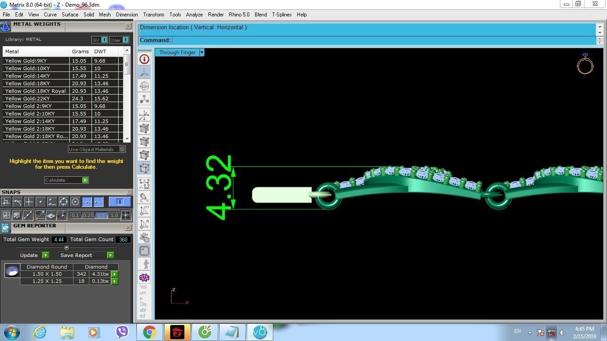Select the 0.5 snap increment
Image resolution: width=607 pixels, height=341 pixels.
coord(101,215)
